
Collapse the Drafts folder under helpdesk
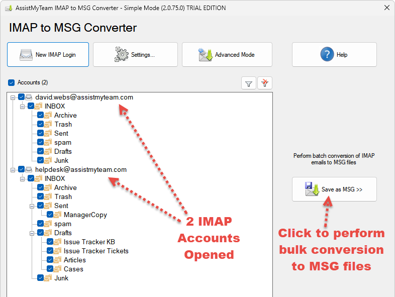click(32, 233)
